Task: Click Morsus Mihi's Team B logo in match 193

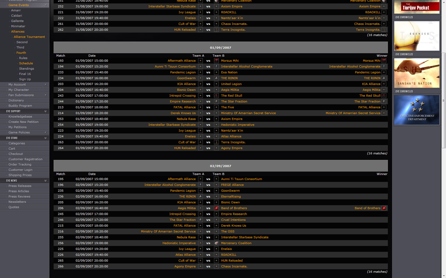Action: coord(216,61)
